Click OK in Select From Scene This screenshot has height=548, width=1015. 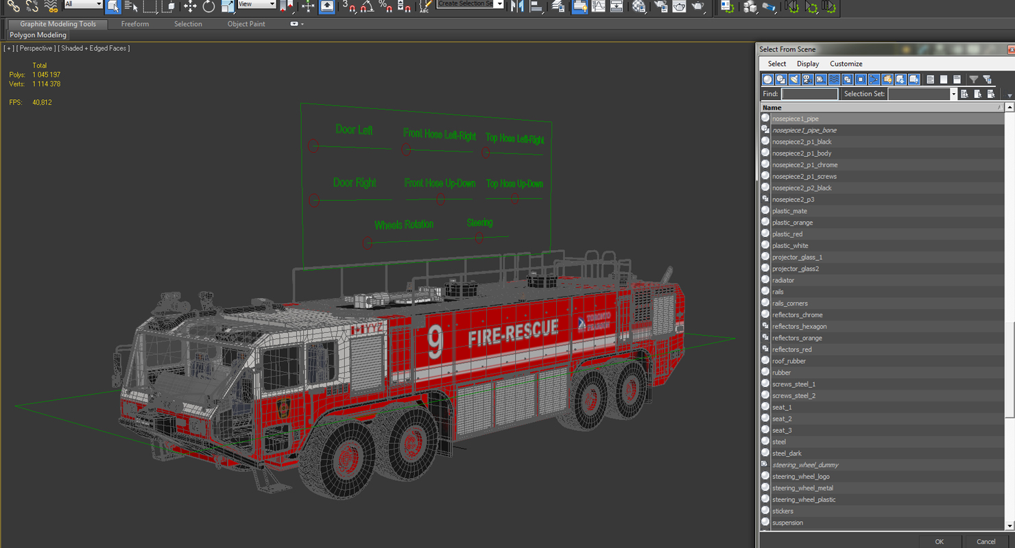940,541
